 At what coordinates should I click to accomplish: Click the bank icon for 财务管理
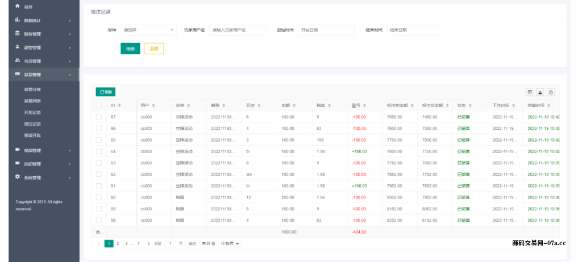click(x=17, y=33)
